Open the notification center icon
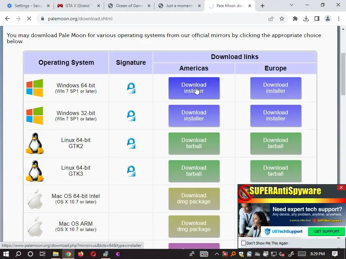346x259 pixels. pyautogui.click(x=335, y=254)
